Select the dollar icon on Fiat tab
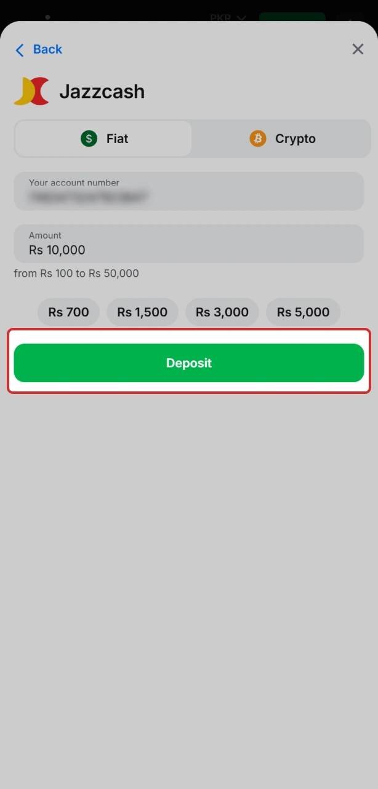Screen dimensions: 378x789 (89, 139)
